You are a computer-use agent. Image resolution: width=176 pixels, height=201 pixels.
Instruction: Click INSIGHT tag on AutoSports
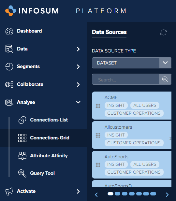[x=116, y=164]
